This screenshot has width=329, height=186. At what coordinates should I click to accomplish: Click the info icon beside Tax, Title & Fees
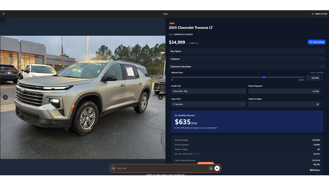coord(195,154)
